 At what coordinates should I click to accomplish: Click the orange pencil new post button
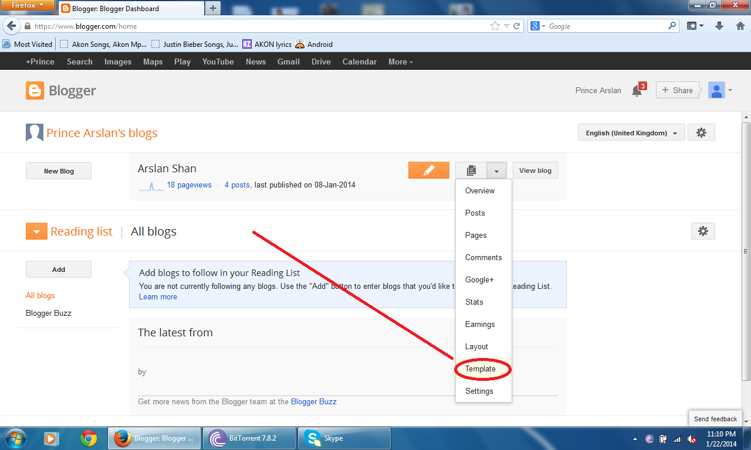(429, 171)
